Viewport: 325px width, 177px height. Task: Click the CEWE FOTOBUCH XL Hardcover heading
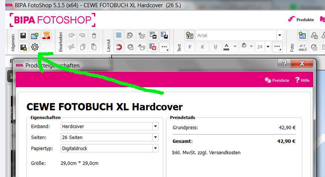click(x=104, y=107)
